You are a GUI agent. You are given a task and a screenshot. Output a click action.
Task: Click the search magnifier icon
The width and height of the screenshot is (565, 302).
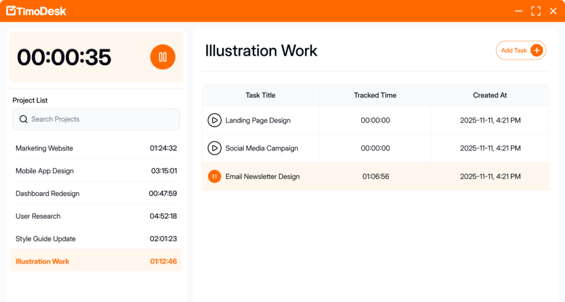(x=23, y=119)
